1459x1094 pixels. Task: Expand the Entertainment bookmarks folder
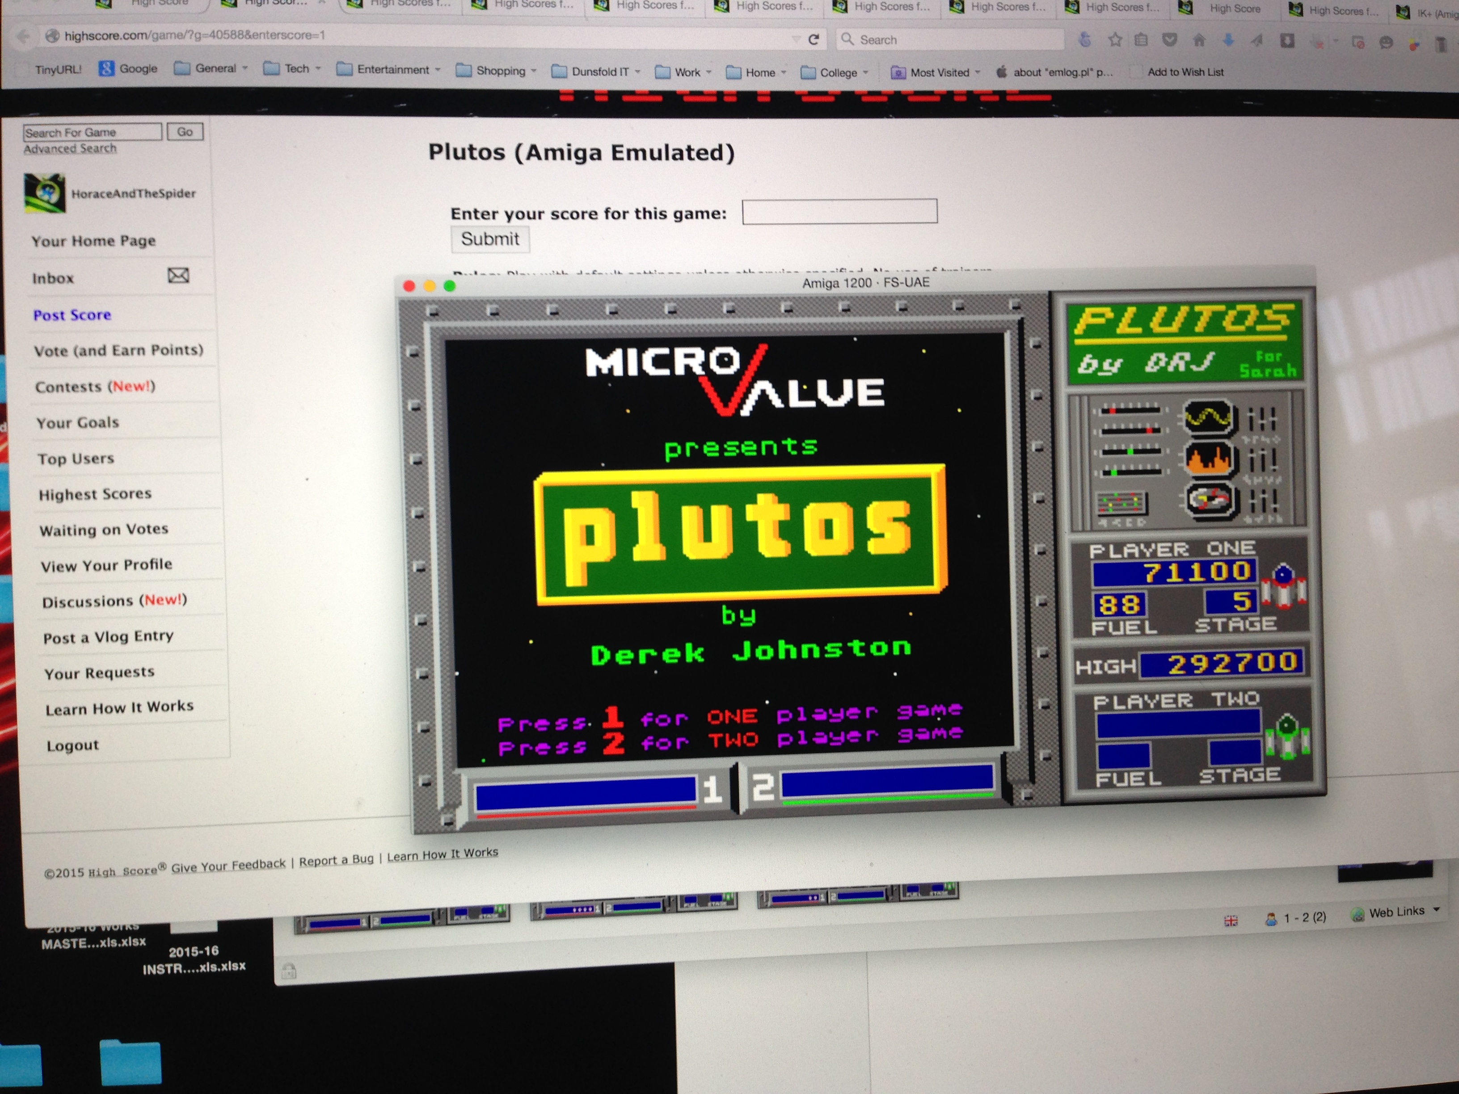click(392, 69)
